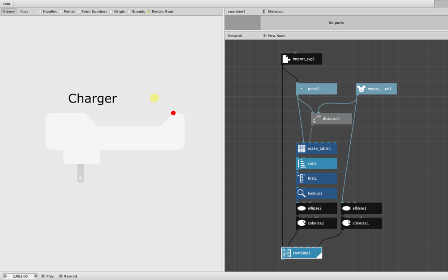The width and height of the screenshot is (448, 280).
Task: Click the Rewind label
Action: pos(70,276)
